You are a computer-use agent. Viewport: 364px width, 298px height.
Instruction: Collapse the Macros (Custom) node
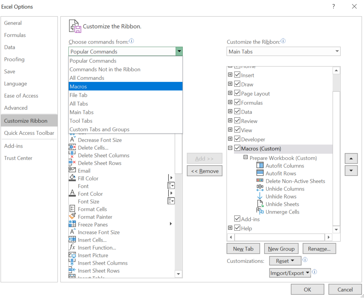click(230, 148)
